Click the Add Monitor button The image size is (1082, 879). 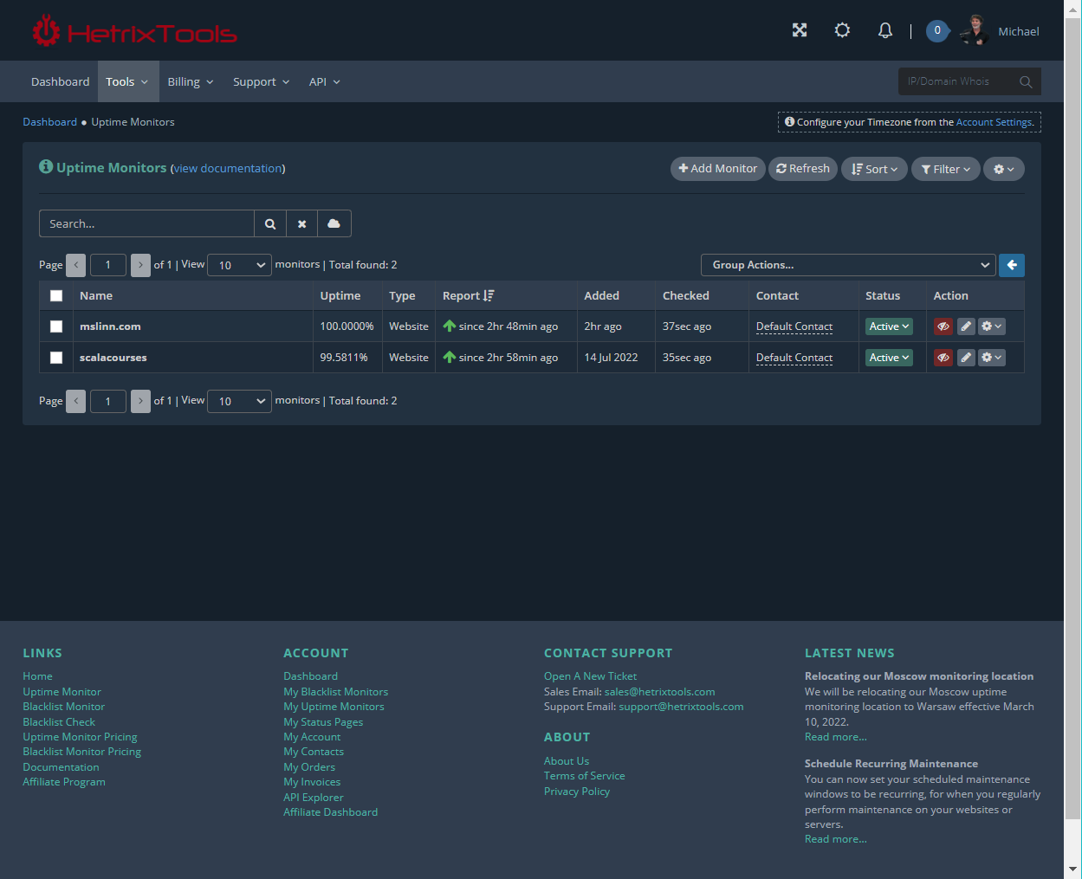[x=717, y=169]
